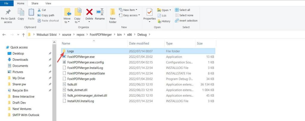Open Downloads in the navigation pane

click(x=20, y=60)
